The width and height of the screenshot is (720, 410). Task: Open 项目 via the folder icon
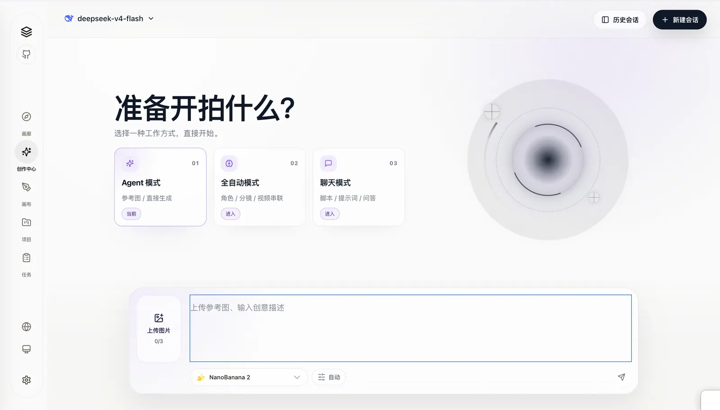tap(27, 222)
